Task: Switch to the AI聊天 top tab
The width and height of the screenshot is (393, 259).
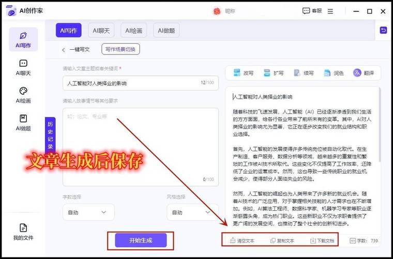Action: [101, 31]
